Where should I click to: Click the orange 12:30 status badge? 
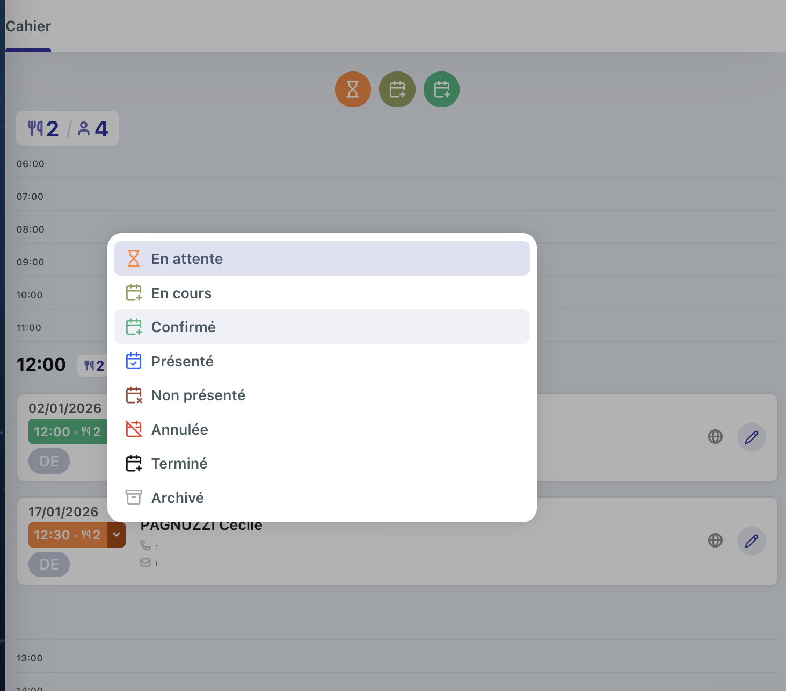68,535
